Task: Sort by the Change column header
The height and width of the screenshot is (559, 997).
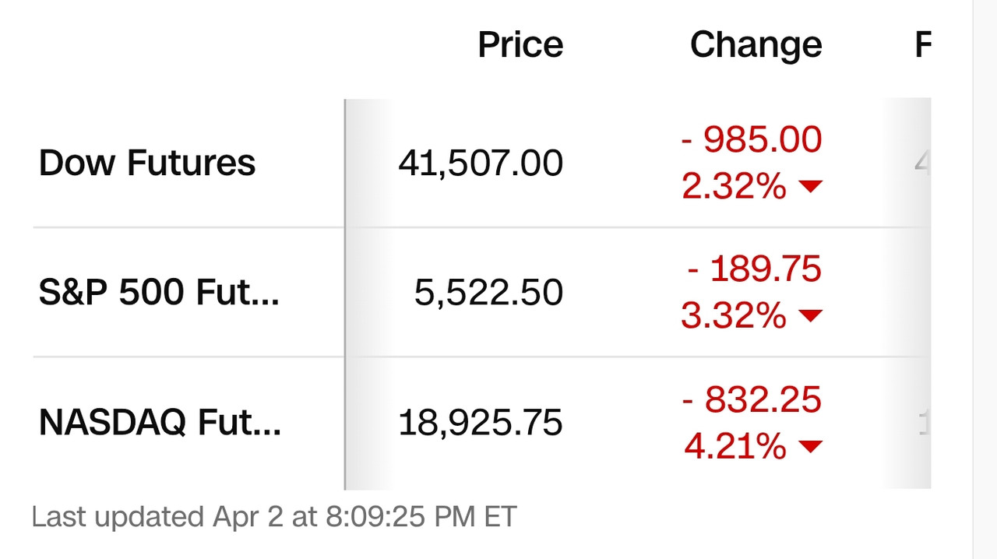Action: (x=756, y=44)
